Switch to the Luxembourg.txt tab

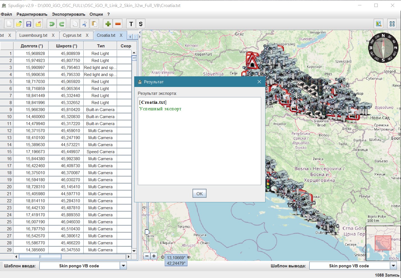point(33,35)
